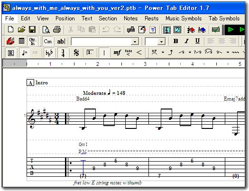249x191 pixels.
Task: Click the crescendo less-than symbol icon
Action: click(139, 53)
